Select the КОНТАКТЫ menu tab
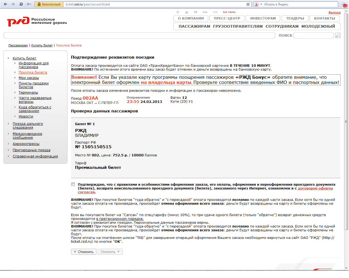 [x=324, y=18]
